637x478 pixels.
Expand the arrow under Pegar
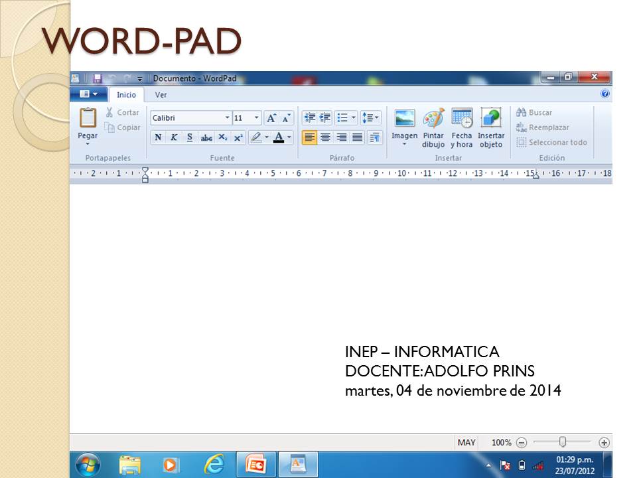click(88, 144)
